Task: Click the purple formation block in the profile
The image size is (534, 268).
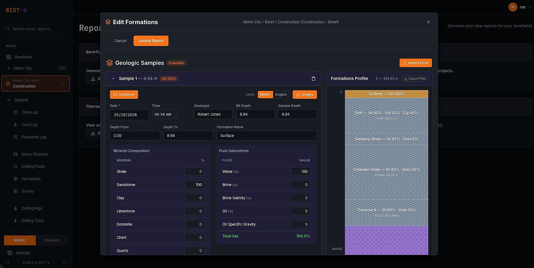Action: (x=386, y=240)
